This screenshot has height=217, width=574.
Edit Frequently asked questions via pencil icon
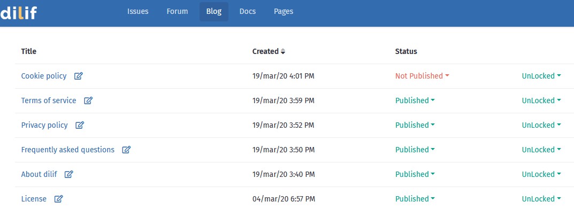(126, 149)
